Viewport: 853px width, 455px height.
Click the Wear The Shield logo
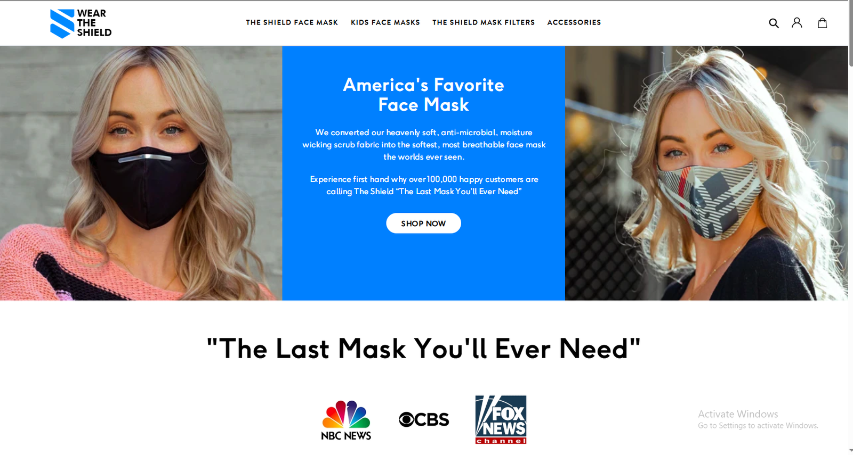coord(81,23)
